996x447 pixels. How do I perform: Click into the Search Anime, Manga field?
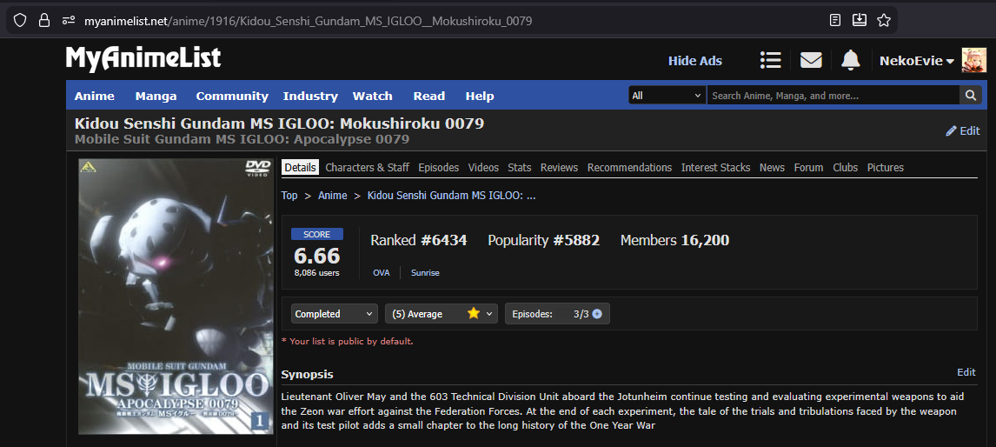pos(833,96)
